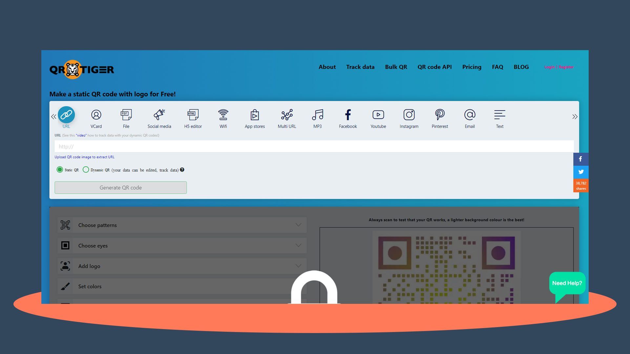Screen dimensions: 630x354
Task: Click the QR code preview image
Action: coord(446,267)
